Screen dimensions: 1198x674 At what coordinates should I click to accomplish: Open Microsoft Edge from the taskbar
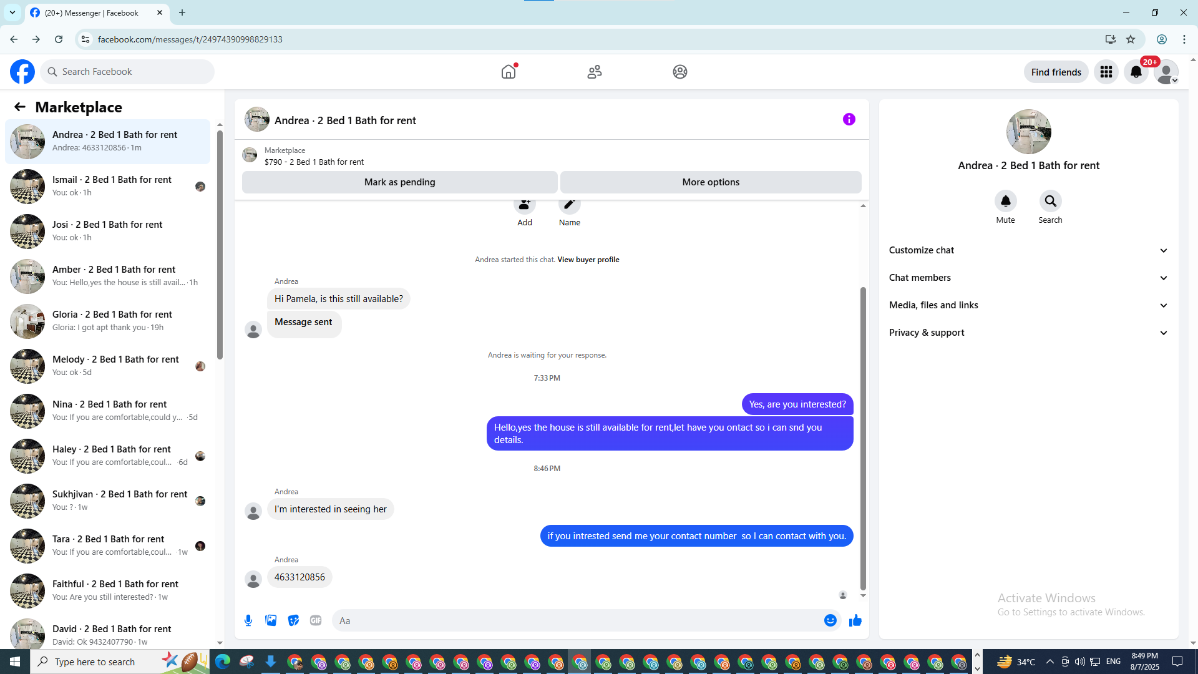[x=223, y=662]
